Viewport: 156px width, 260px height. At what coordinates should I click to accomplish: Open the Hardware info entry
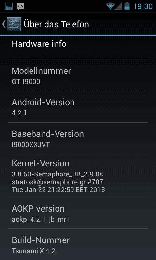[78, 47]
